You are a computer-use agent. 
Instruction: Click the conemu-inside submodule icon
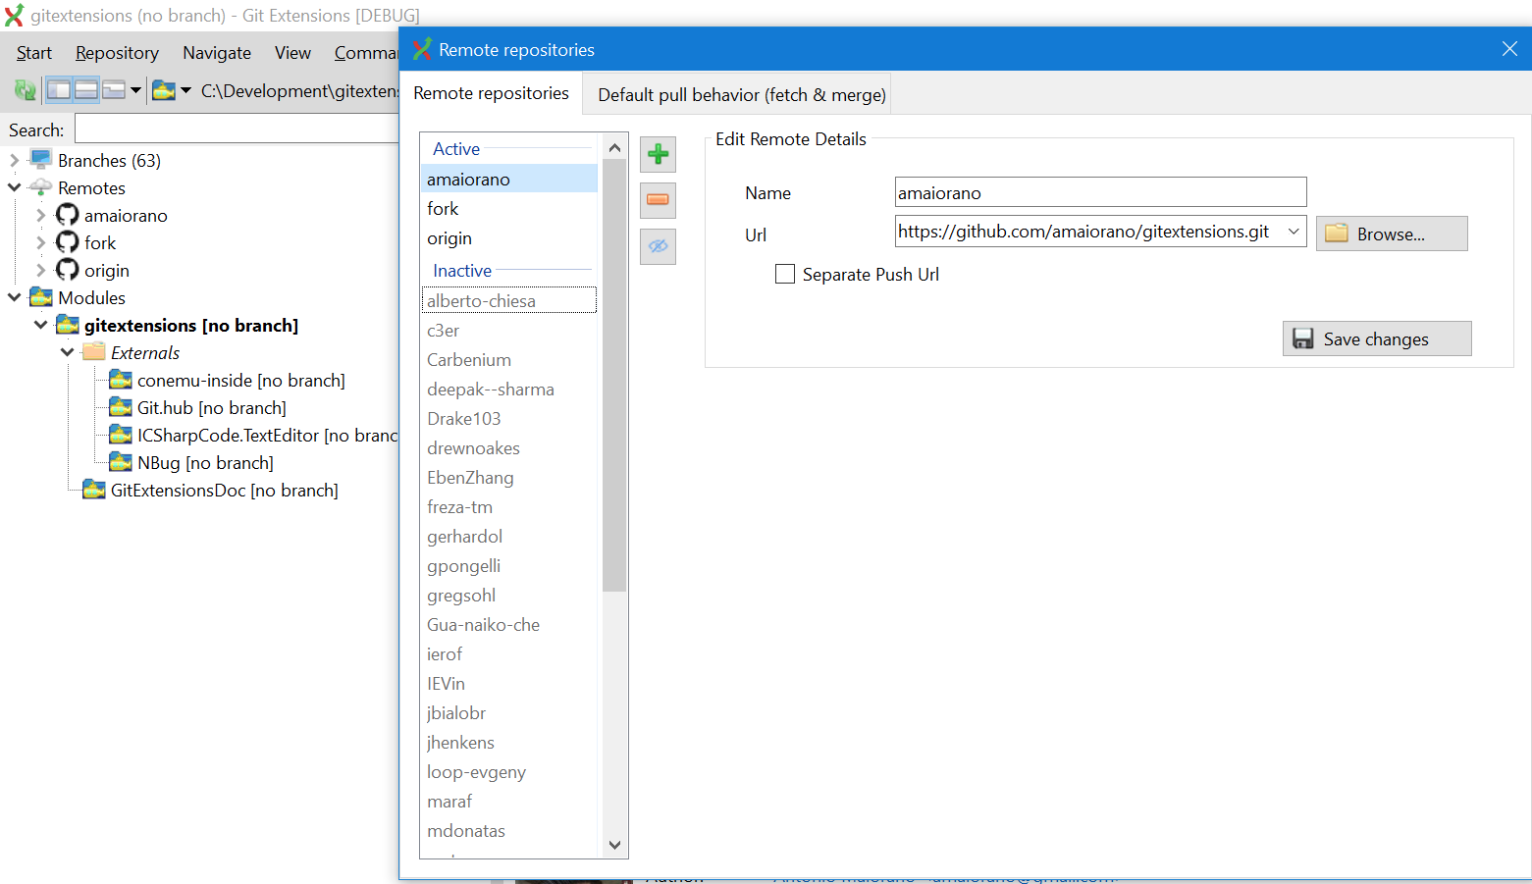pos(121,379)
